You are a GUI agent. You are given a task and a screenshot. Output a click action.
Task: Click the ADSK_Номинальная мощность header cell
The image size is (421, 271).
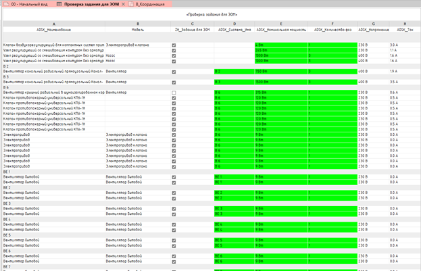pos(281,30)
